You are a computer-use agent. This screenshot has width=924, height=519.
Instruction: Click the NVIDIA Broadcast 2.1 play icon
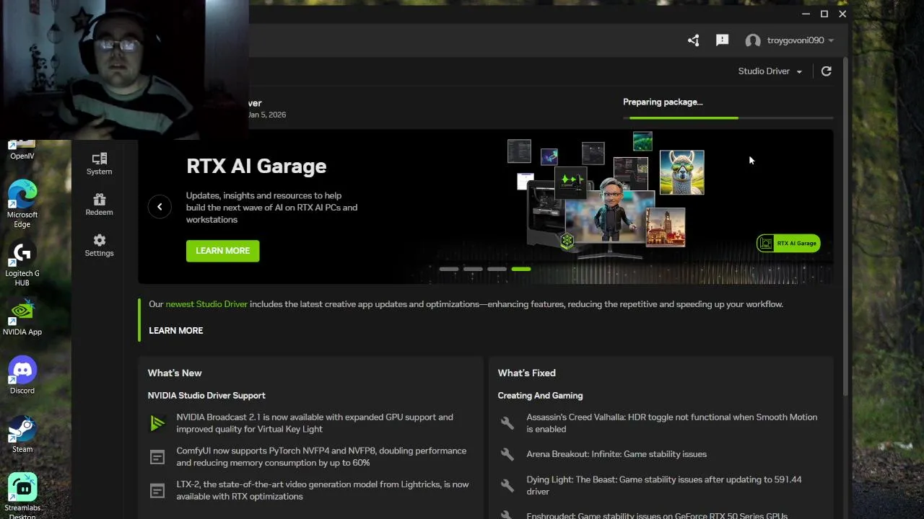pos(157,423)
